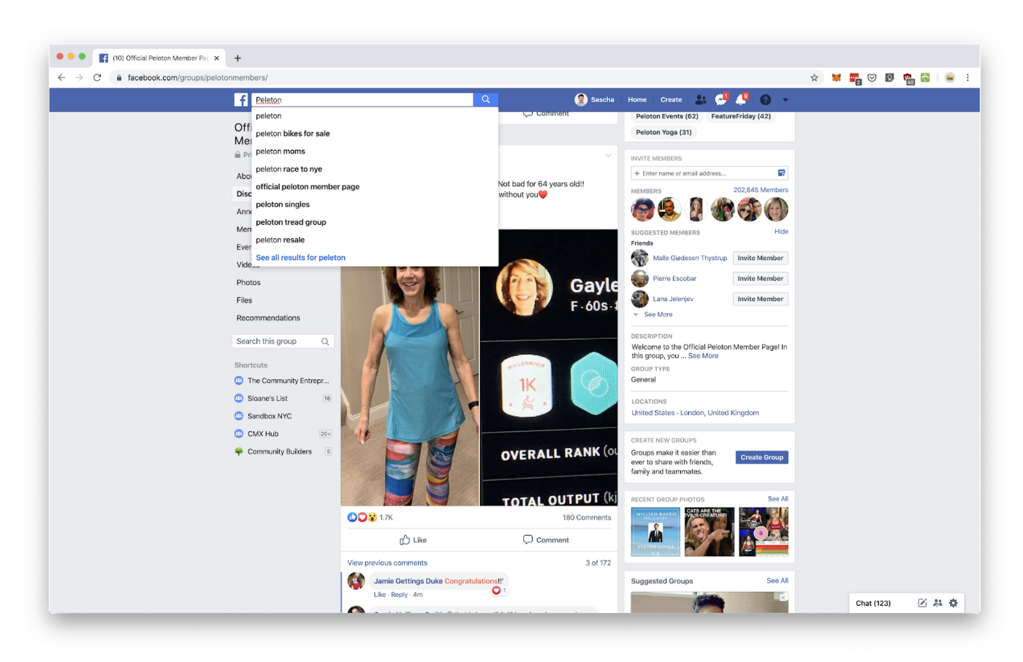Image resolution: width=1023 pixels, height=662 pixels.
Task: Open the reaction icons next to 1.7K
Action: point(362,517)
